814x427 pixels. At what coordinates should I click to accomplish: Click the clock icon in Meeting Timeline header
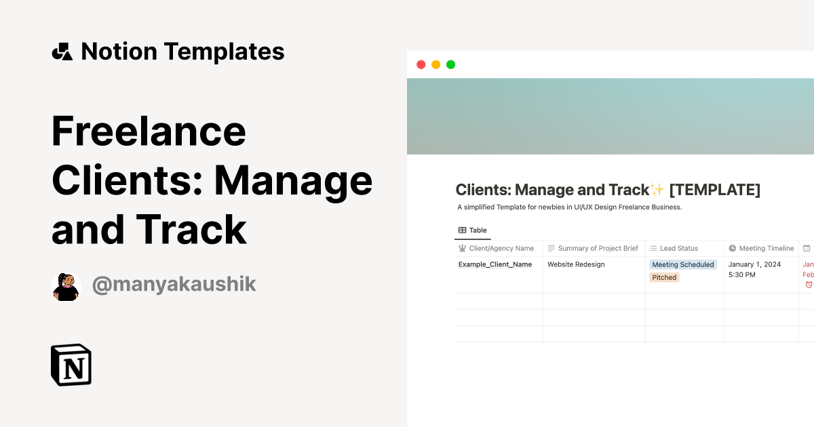pos(733,248)
